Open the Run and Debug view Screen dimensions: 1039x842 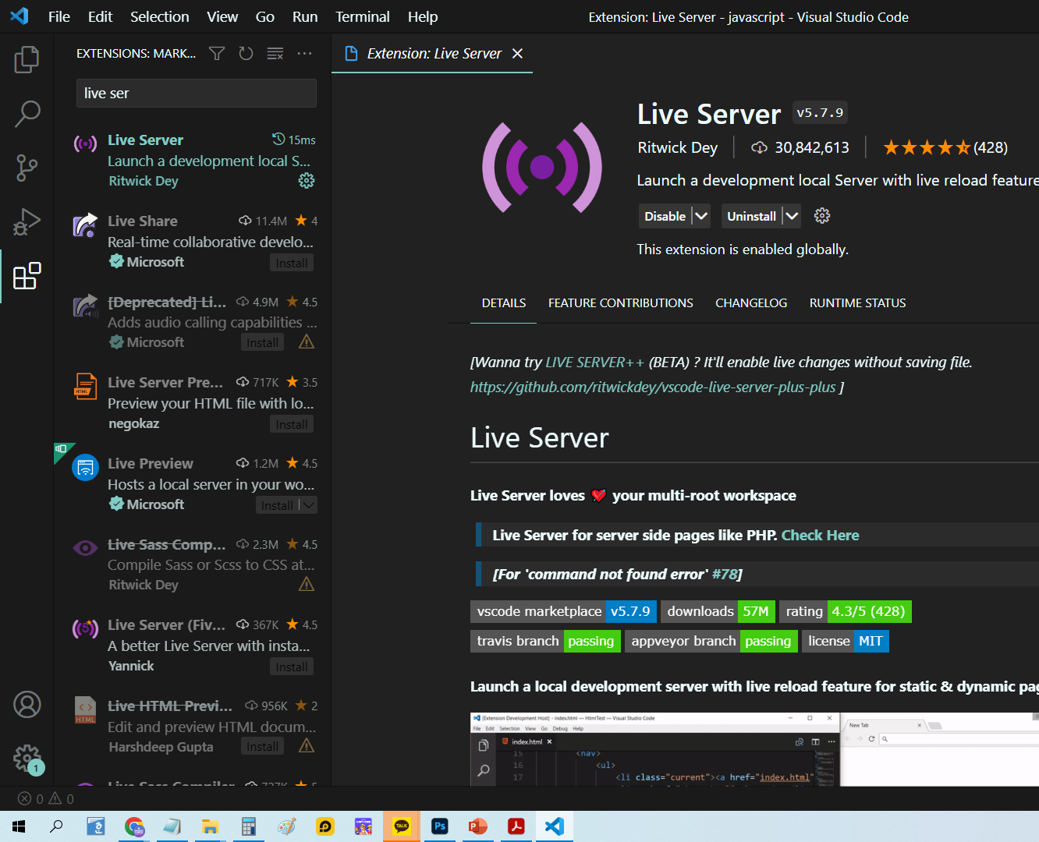point(27,222)
